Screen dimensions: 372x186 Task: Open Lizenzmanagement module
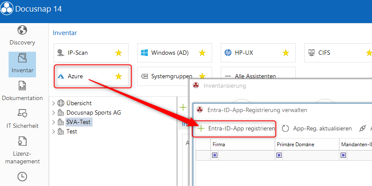tap(22, 151)
